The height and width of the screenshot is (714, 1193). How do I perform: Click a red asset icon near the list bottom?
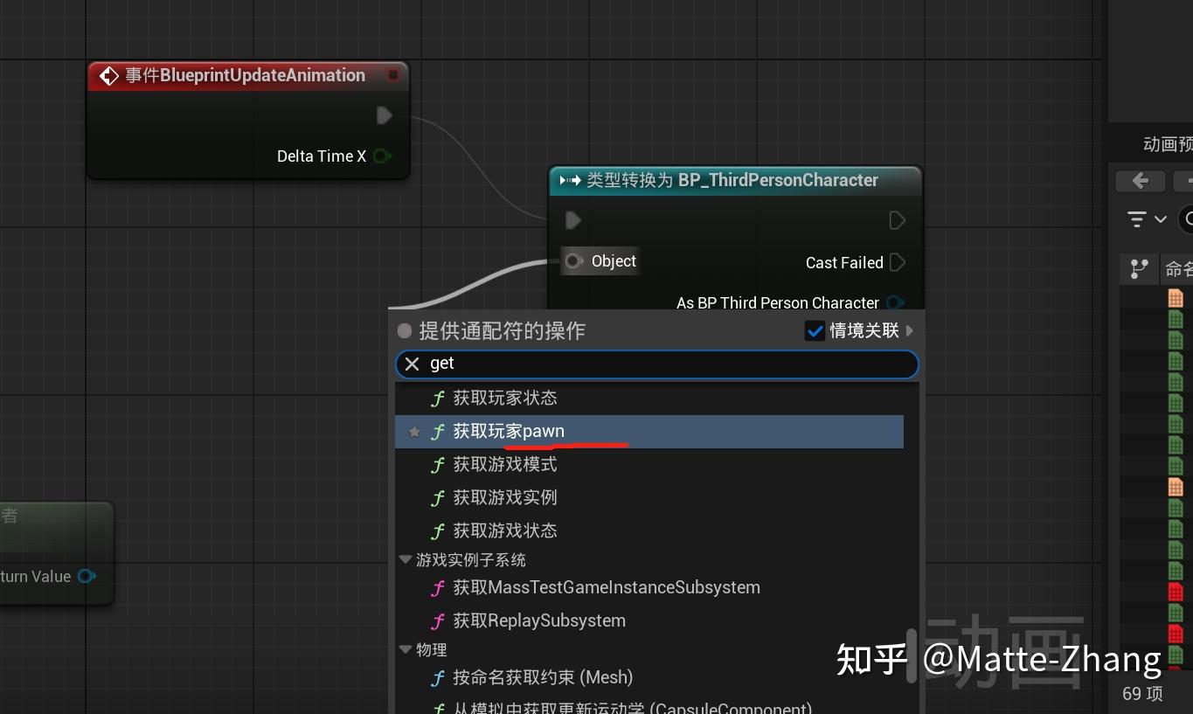point(1176,592)
